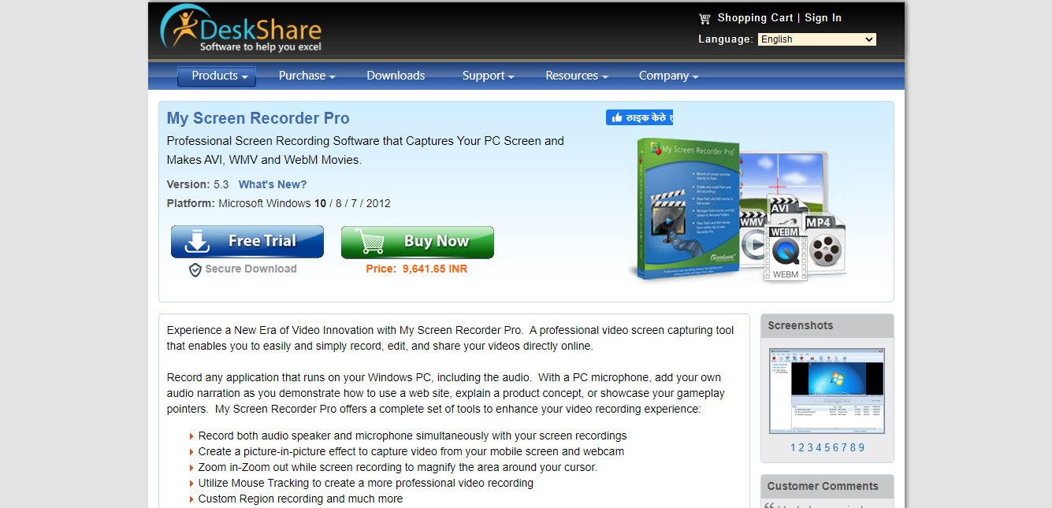Click the Facebook like button
This screenshot has width=1052, height=508.
(x=639, y=117)
